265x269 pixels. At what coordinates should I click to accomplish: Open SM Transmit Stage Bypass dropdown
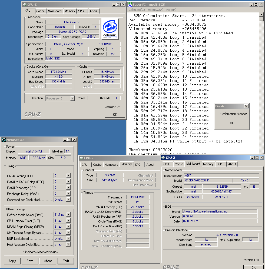coord(68,232)
